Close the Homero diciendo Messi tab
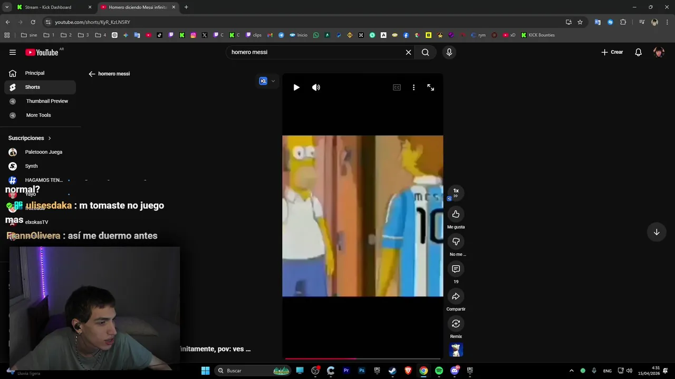675x379 pixels. [173, 7]
